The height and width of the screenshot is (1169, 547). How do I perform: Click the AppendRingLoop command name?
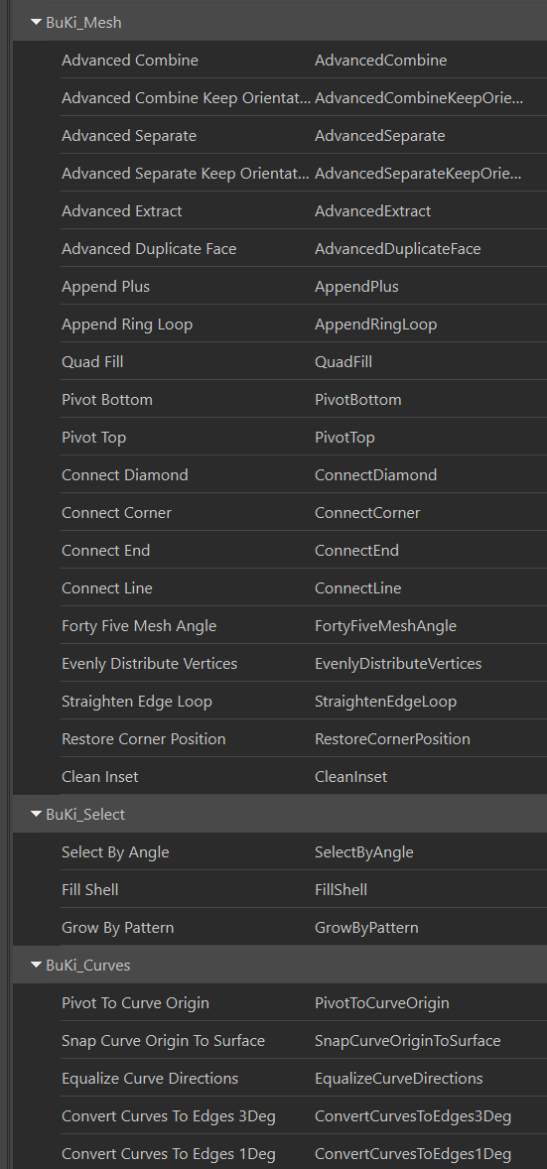pos(376,325)
